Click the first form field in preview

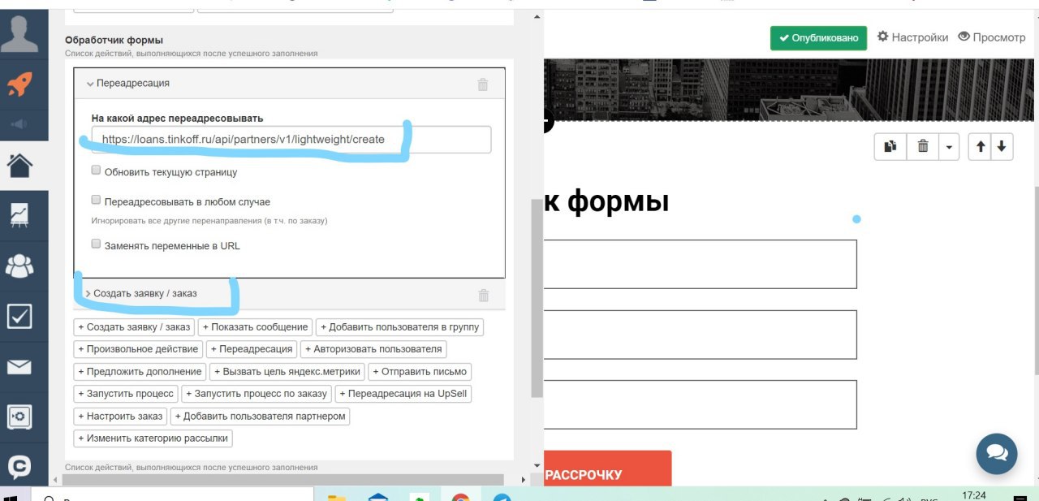701,264
